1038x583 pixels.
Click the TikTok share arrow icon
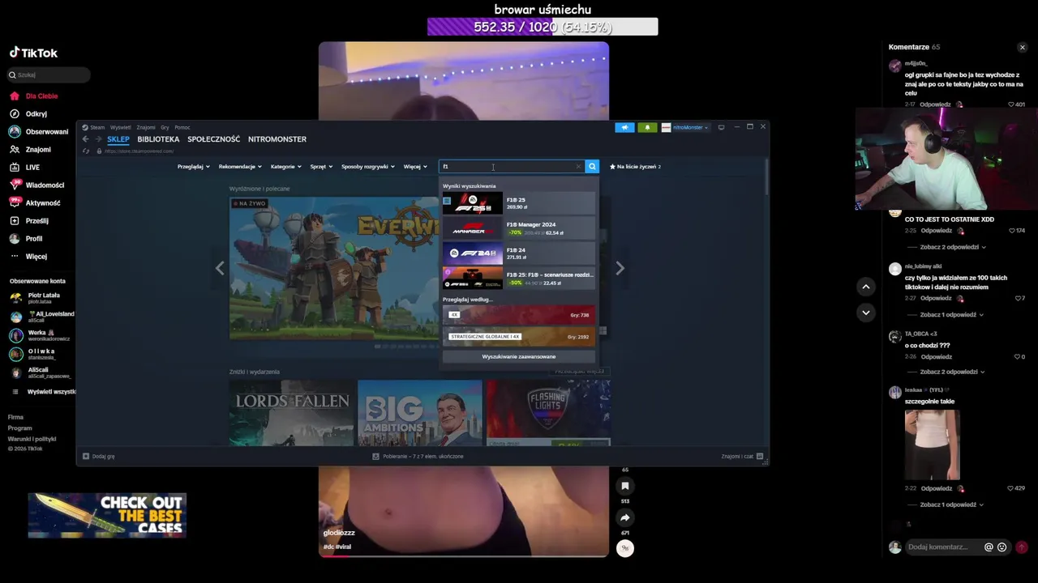(624, 517)
